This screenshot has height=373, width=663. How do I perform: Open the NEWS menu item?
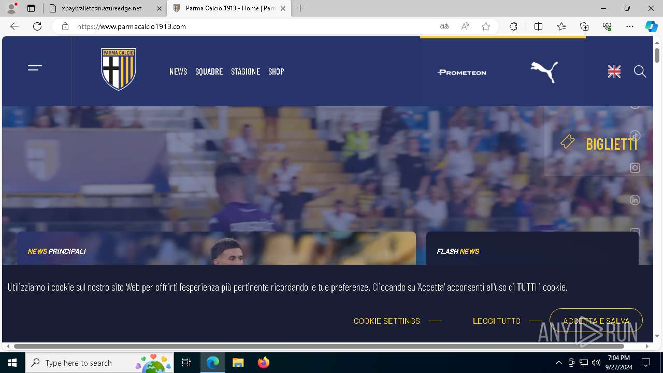(178, 71)
